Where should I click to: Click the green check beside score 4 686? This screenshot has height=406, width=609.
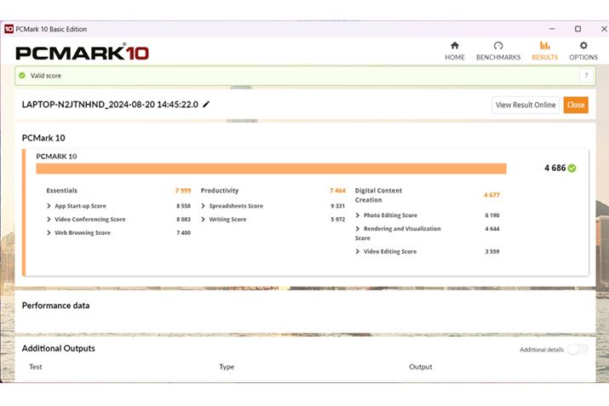tap(572, 169)
